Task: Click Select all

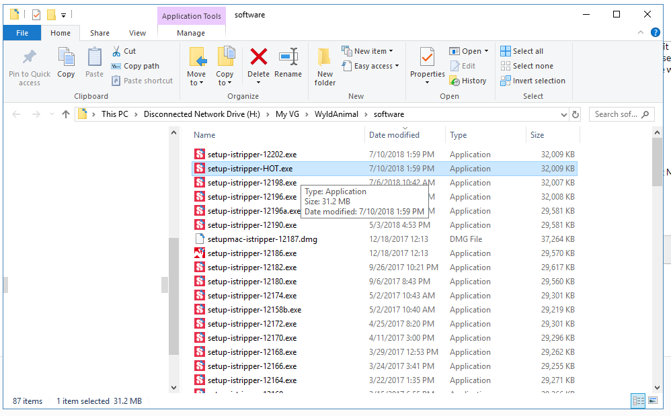Action: (x=522, y=51)
